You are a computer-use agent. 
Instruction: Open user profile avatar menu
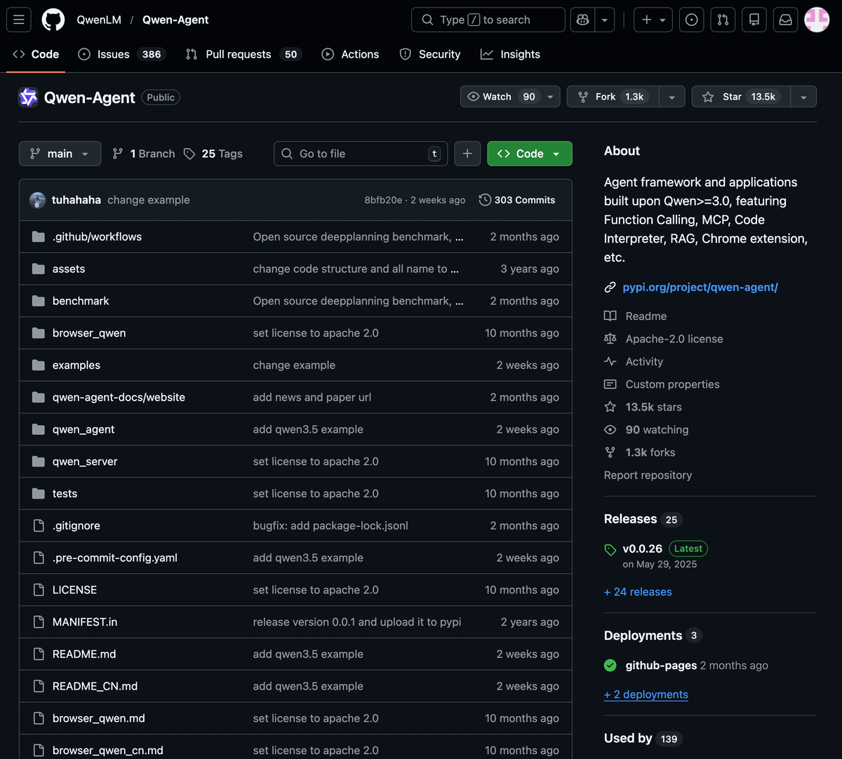pyautogui.click(x=817, y=20)
